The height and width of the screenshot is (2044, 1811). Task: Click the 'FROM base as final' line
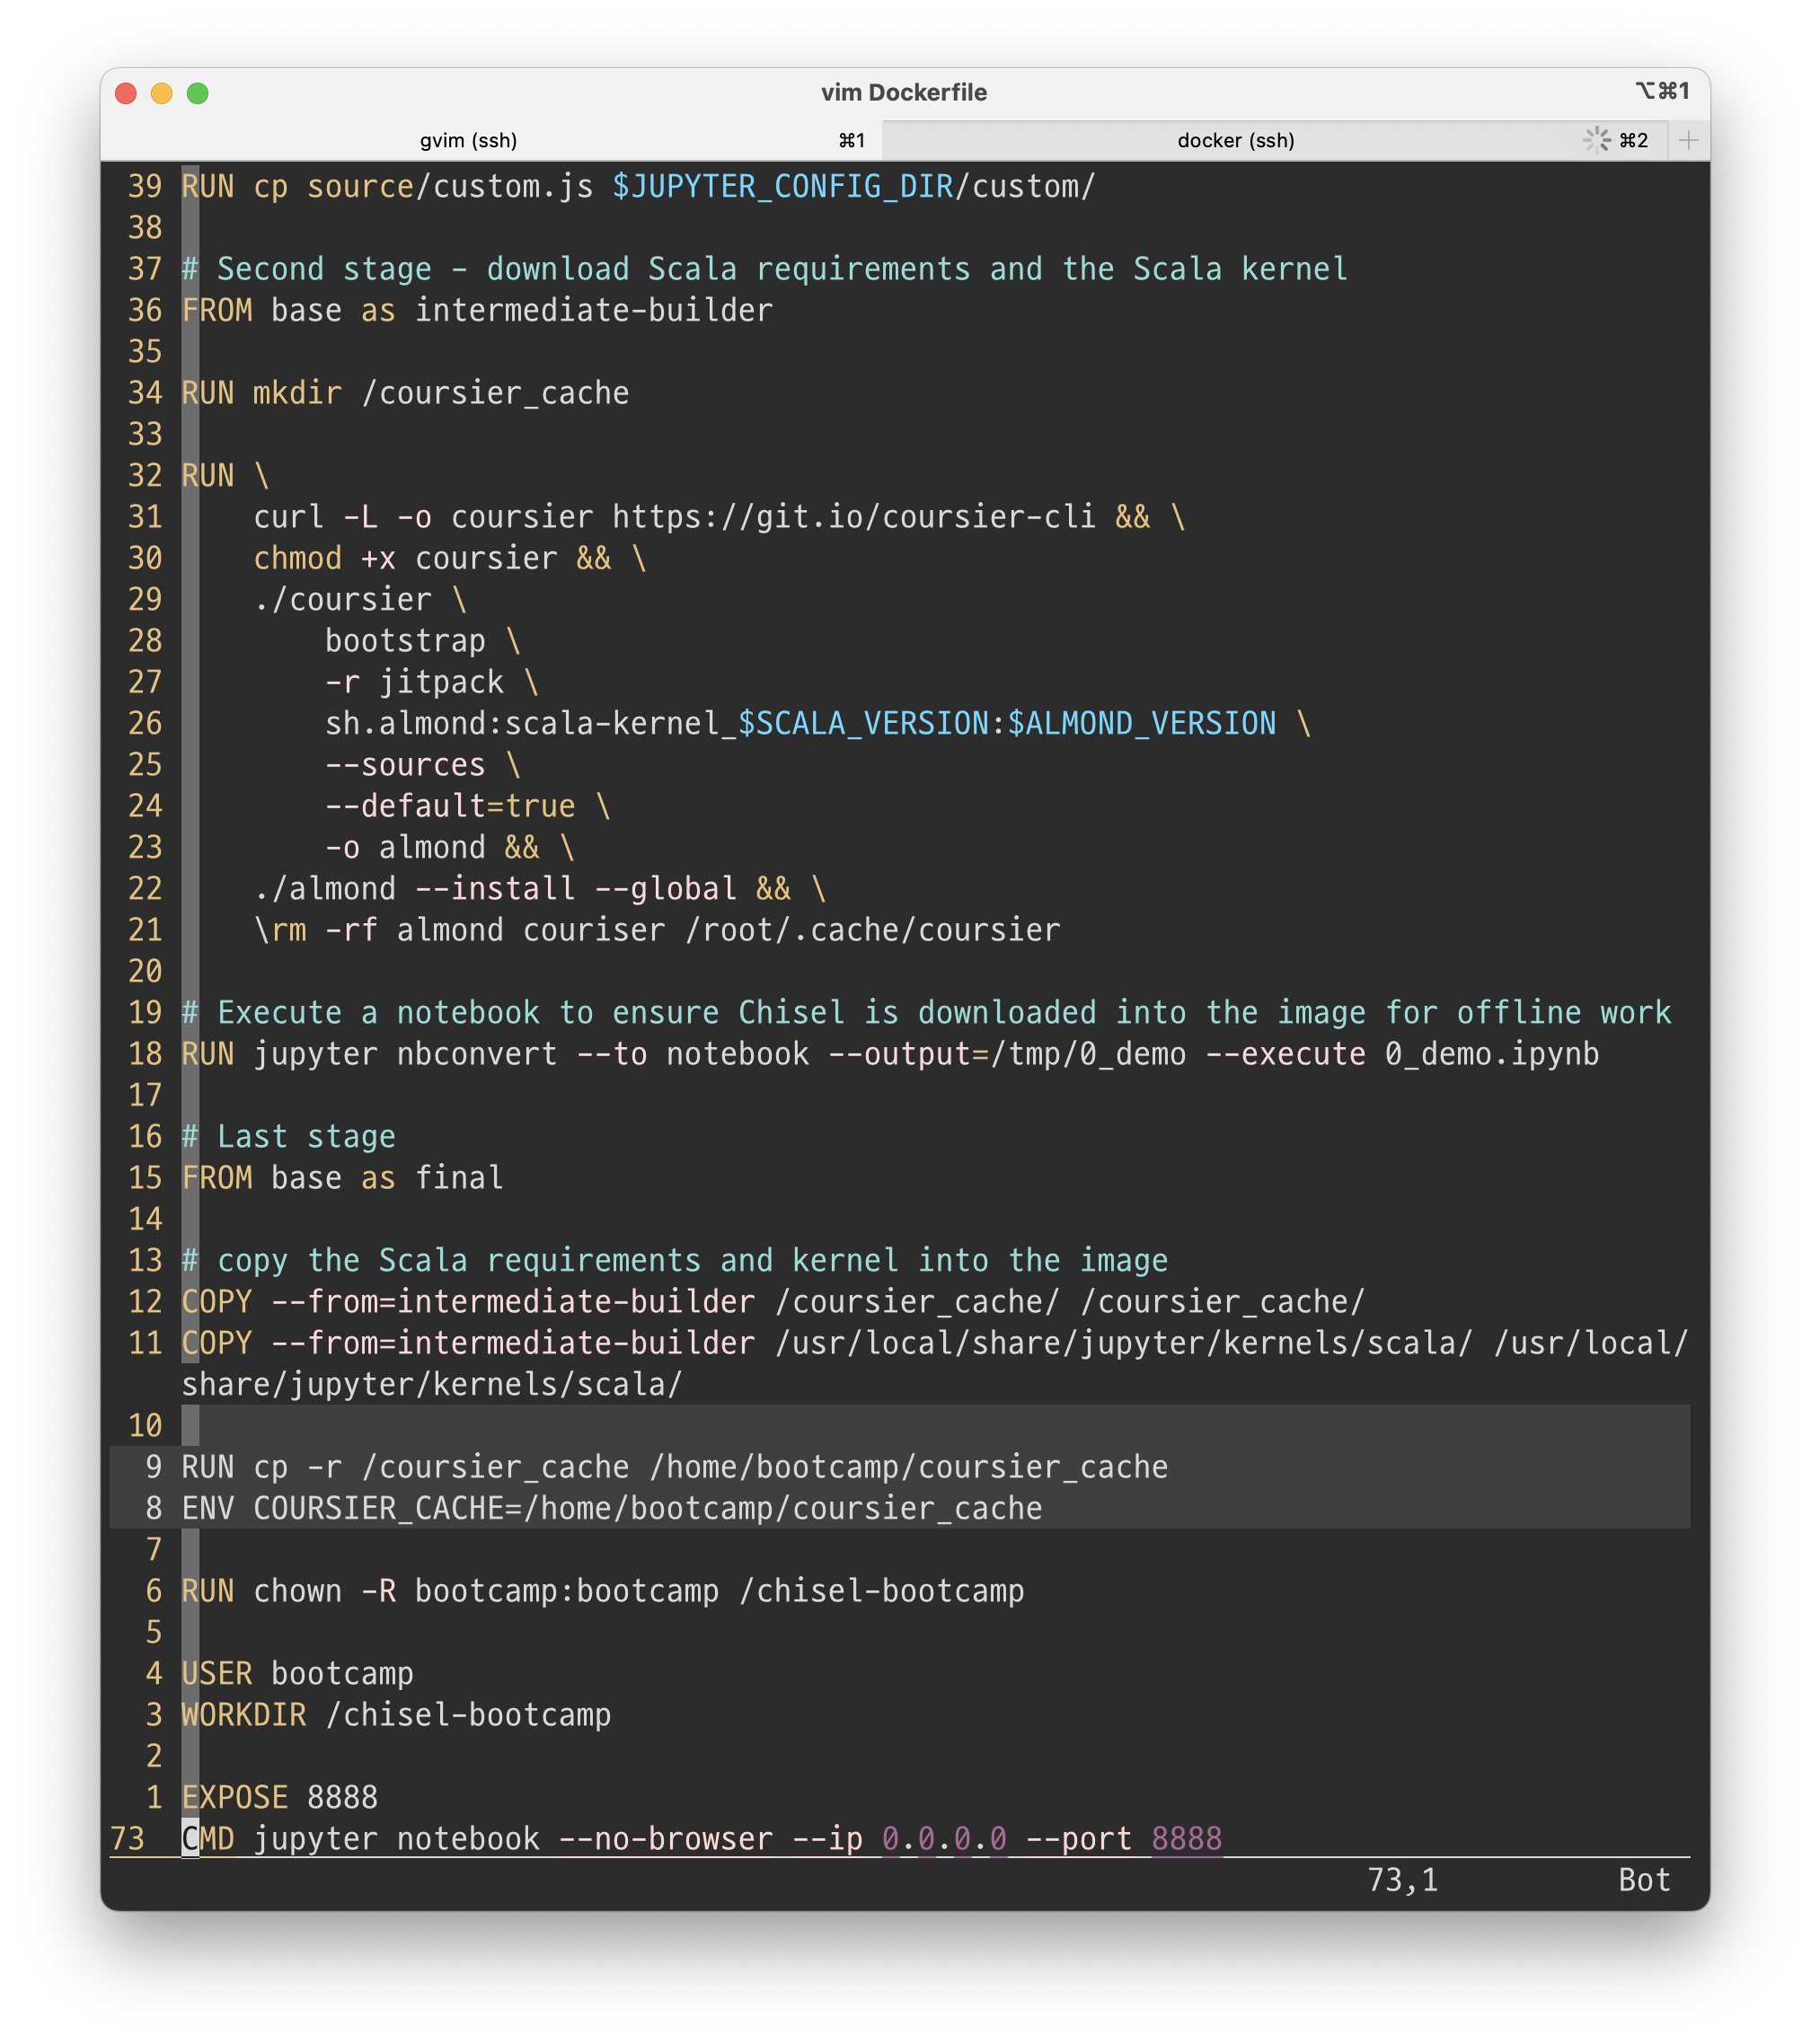pyautogui.click(x=342, y=1178)
